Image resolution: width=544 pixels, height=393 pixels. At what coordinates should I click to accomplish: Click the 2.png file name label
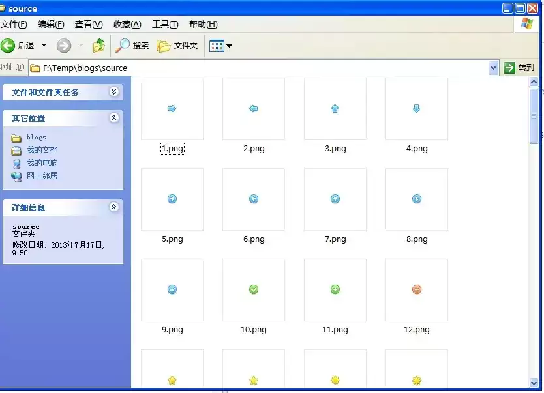click(x=254, y=149)
